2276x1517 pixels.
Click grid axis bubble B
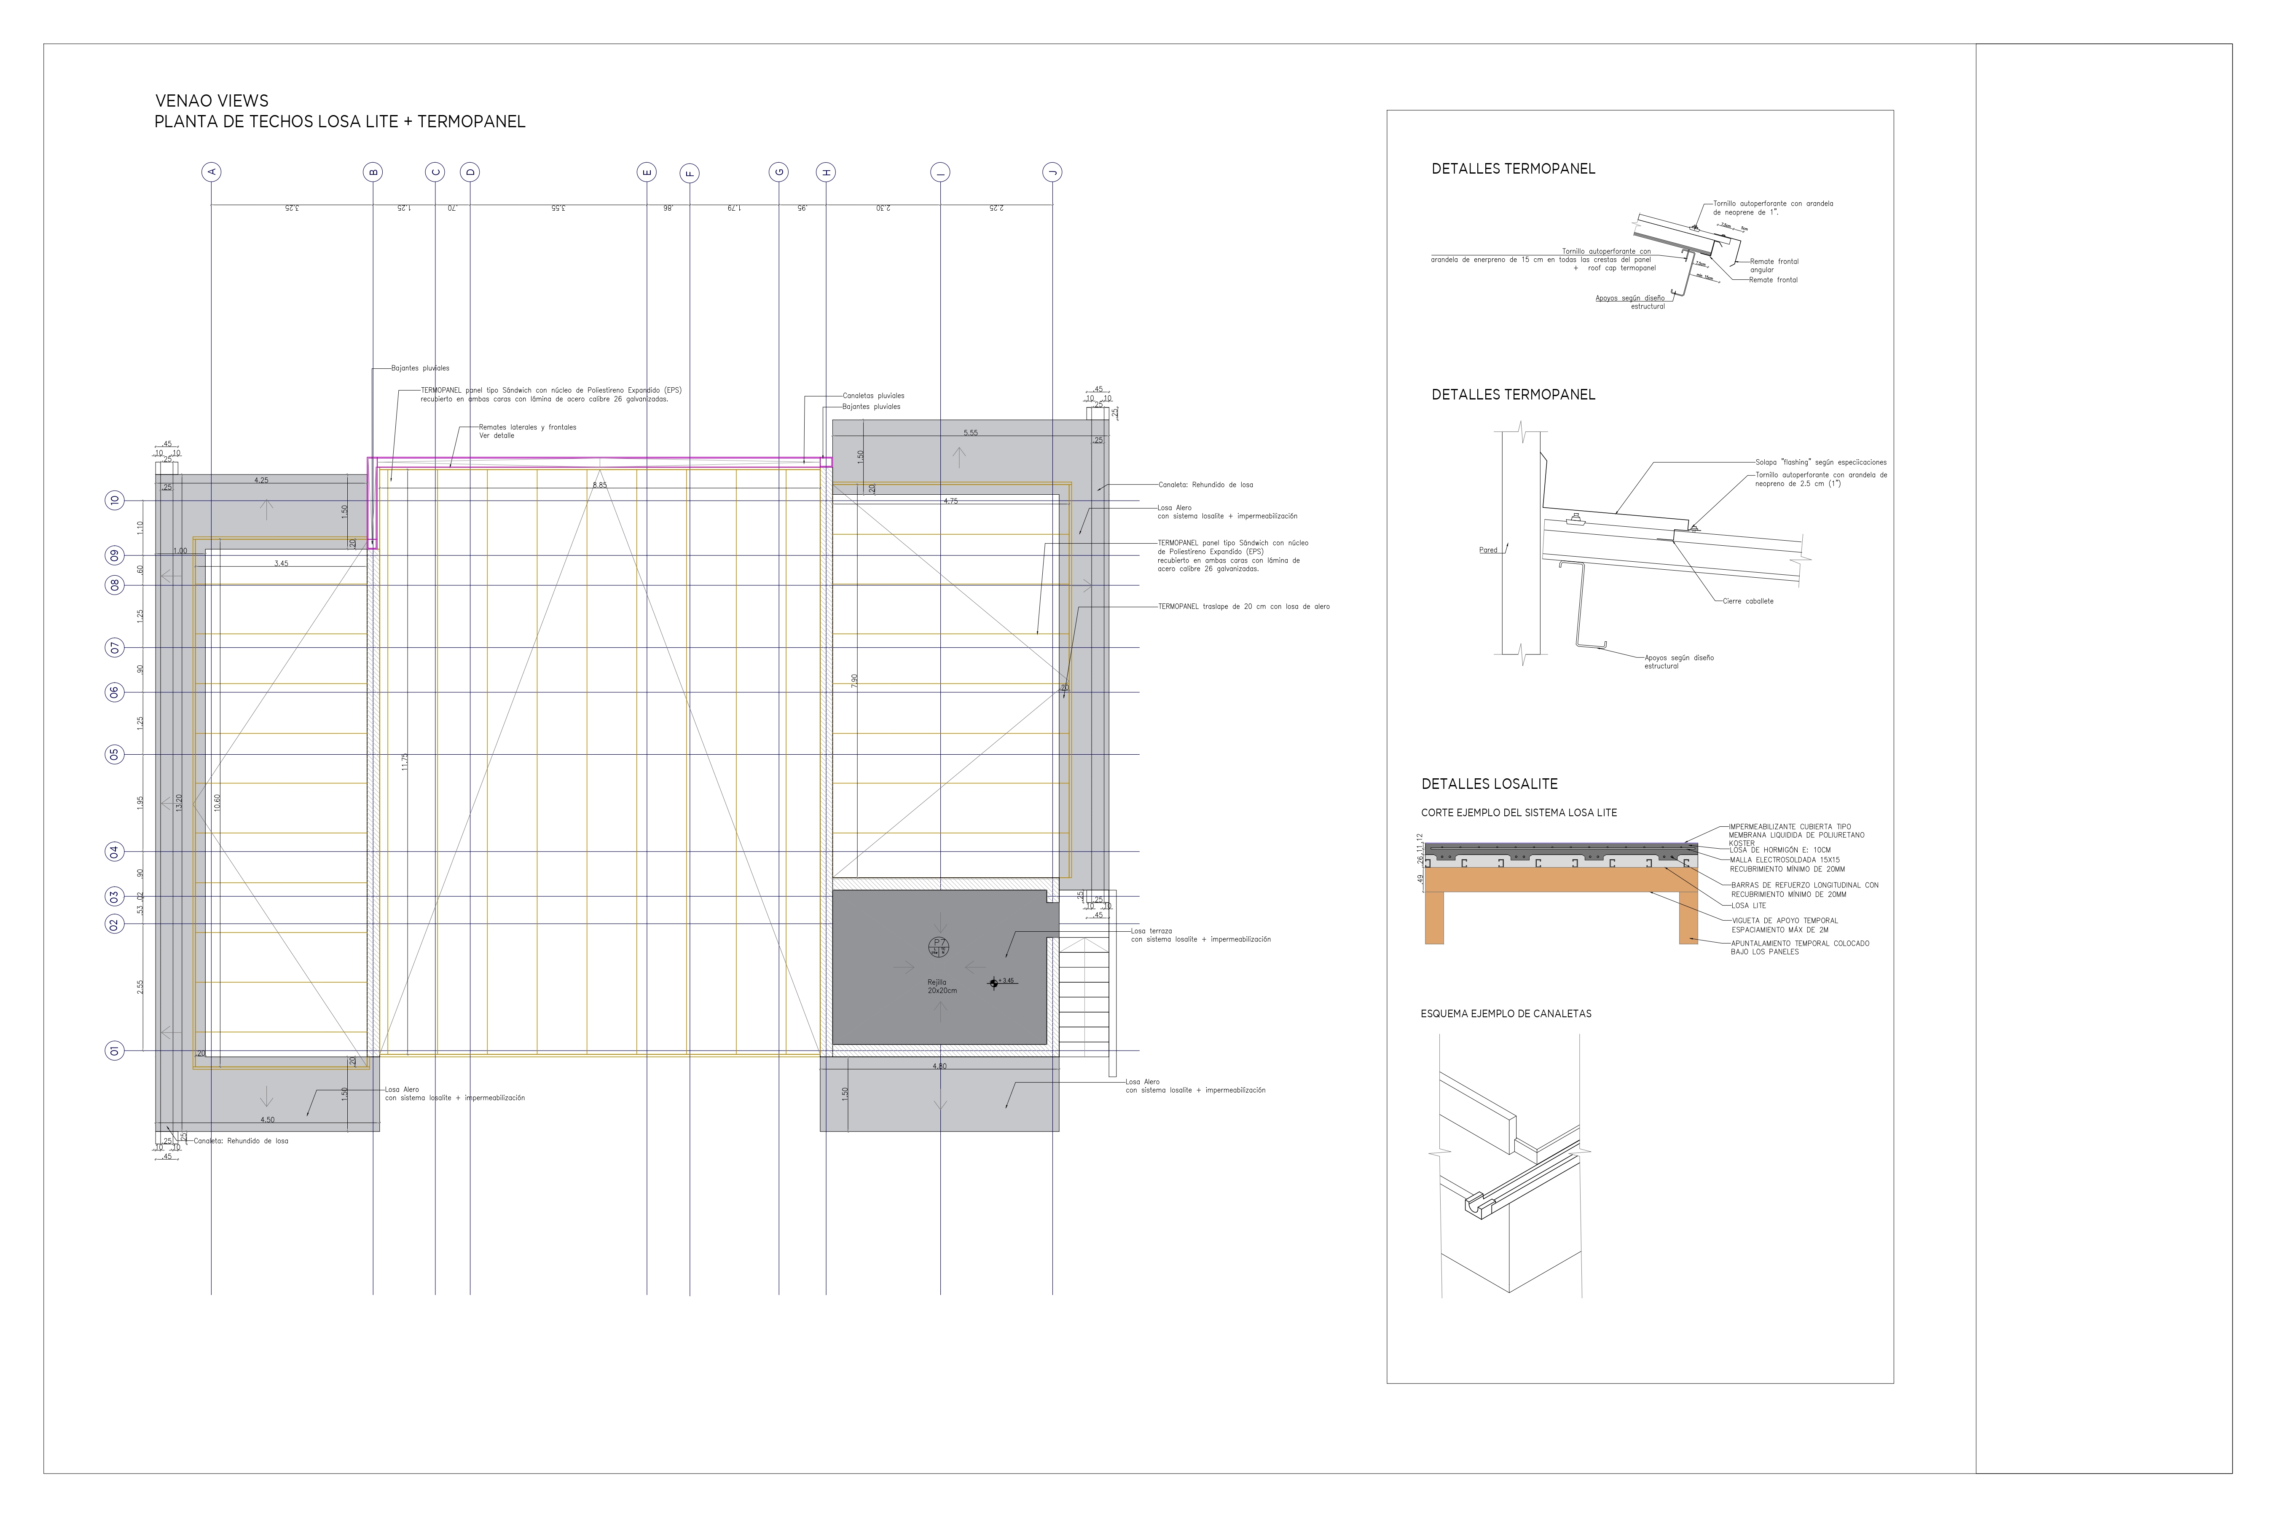373,172
